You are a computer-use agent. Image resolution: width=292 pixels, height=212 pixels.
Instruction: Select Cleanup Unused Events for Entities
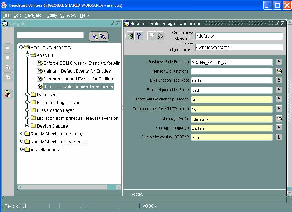(78, 79)
